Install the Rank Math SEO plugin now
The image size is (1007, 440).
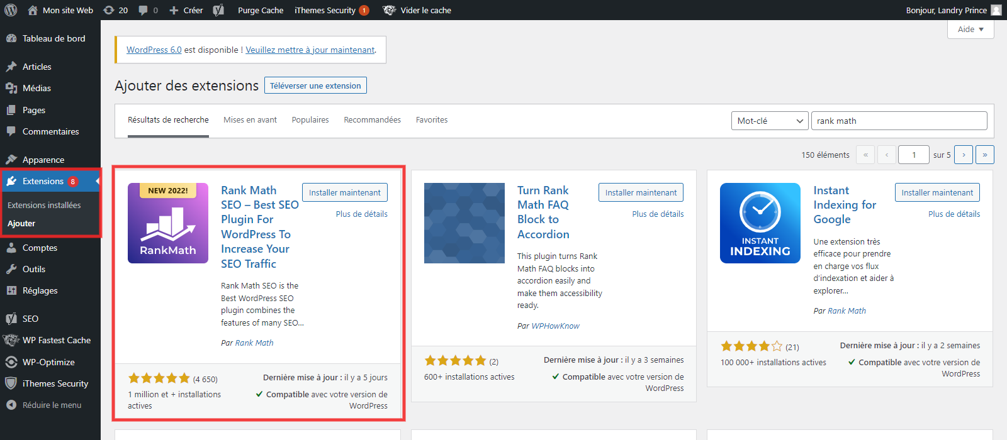(345, 192)
